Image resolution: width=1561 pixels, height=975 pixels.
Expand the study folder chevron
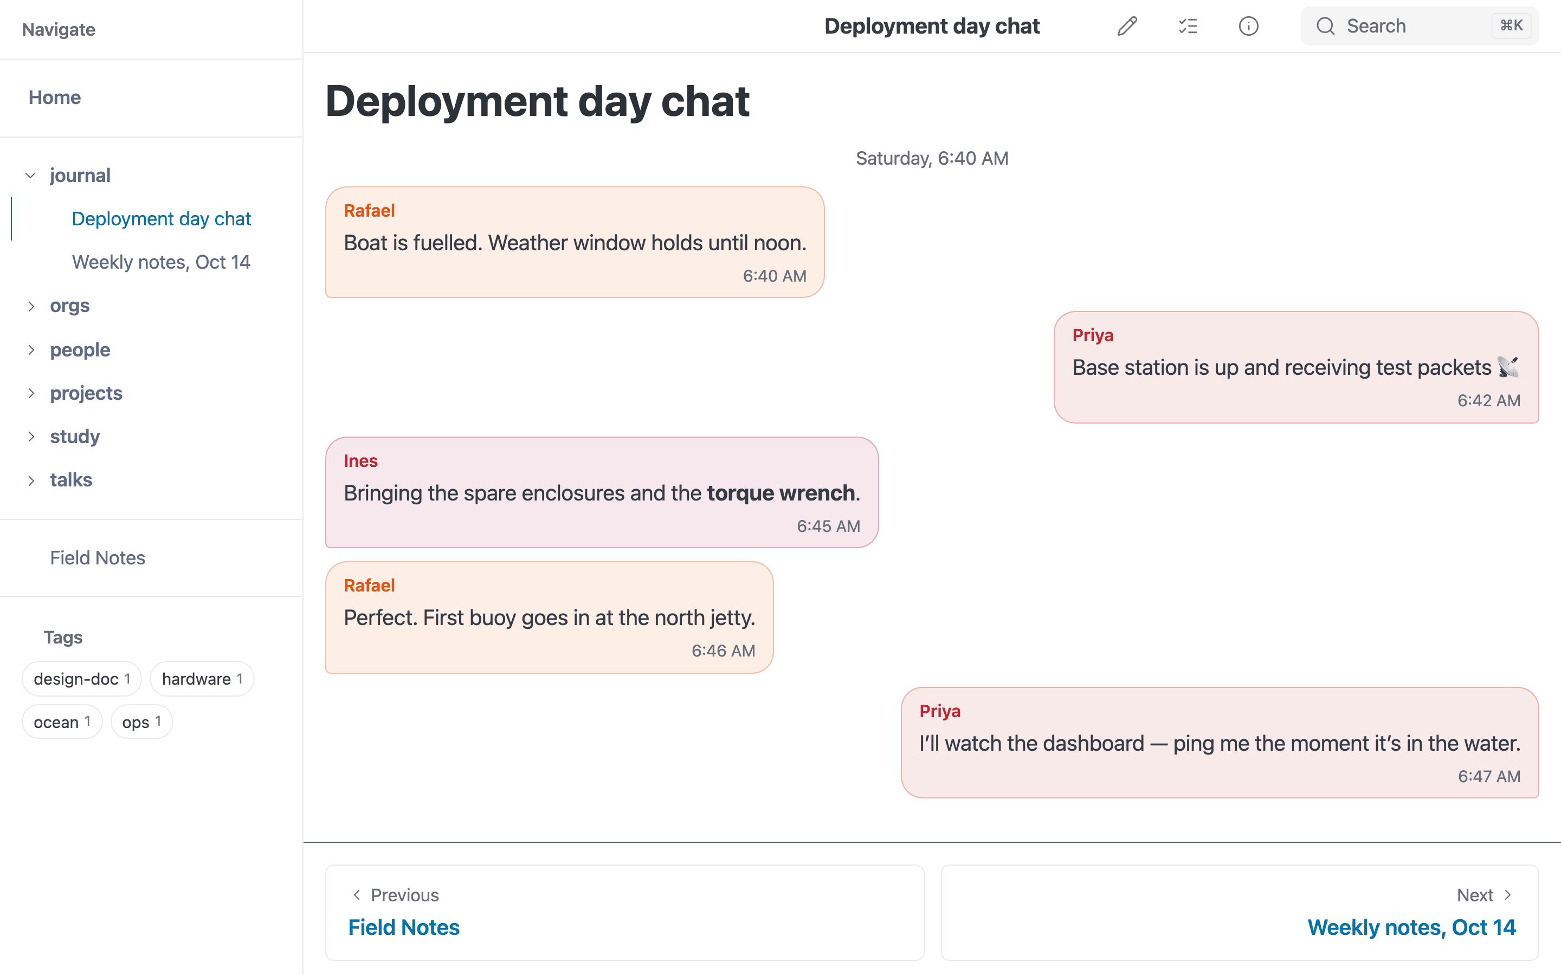coord(30,437)
